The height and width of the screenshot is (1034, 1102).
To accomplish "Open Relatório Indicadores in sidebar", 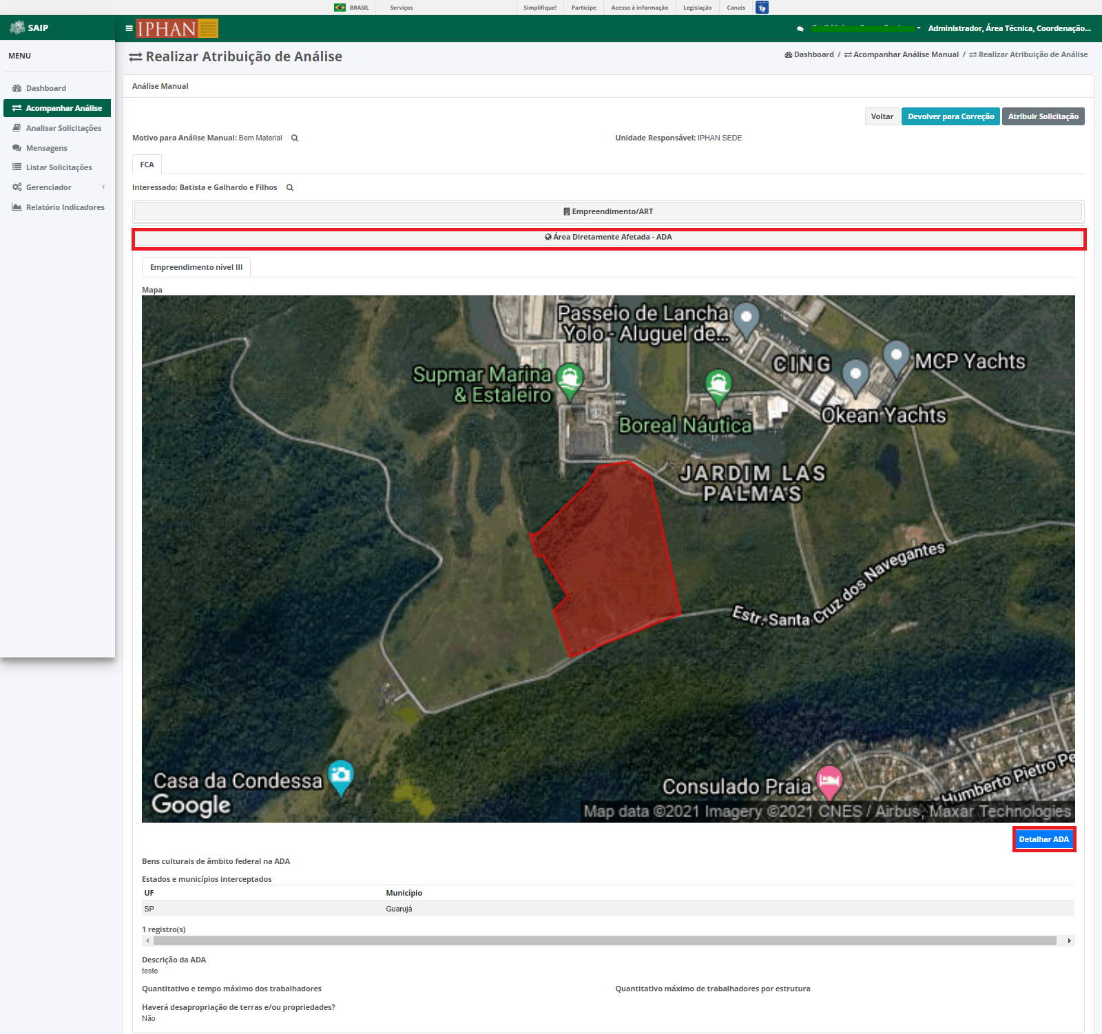I will coord(57,207).
